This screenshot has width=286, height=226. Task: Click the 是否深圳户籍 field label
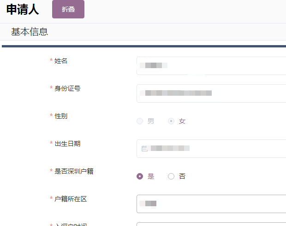pyautogui.click(x=74, y=171)
